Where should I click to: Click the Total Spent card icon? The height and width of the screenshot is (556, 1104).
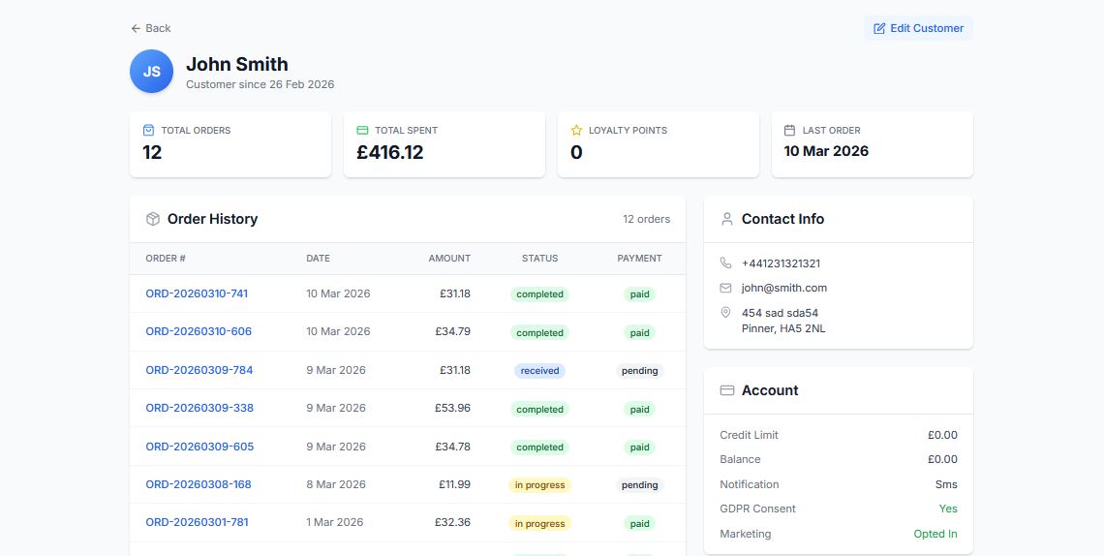[362, 130]
